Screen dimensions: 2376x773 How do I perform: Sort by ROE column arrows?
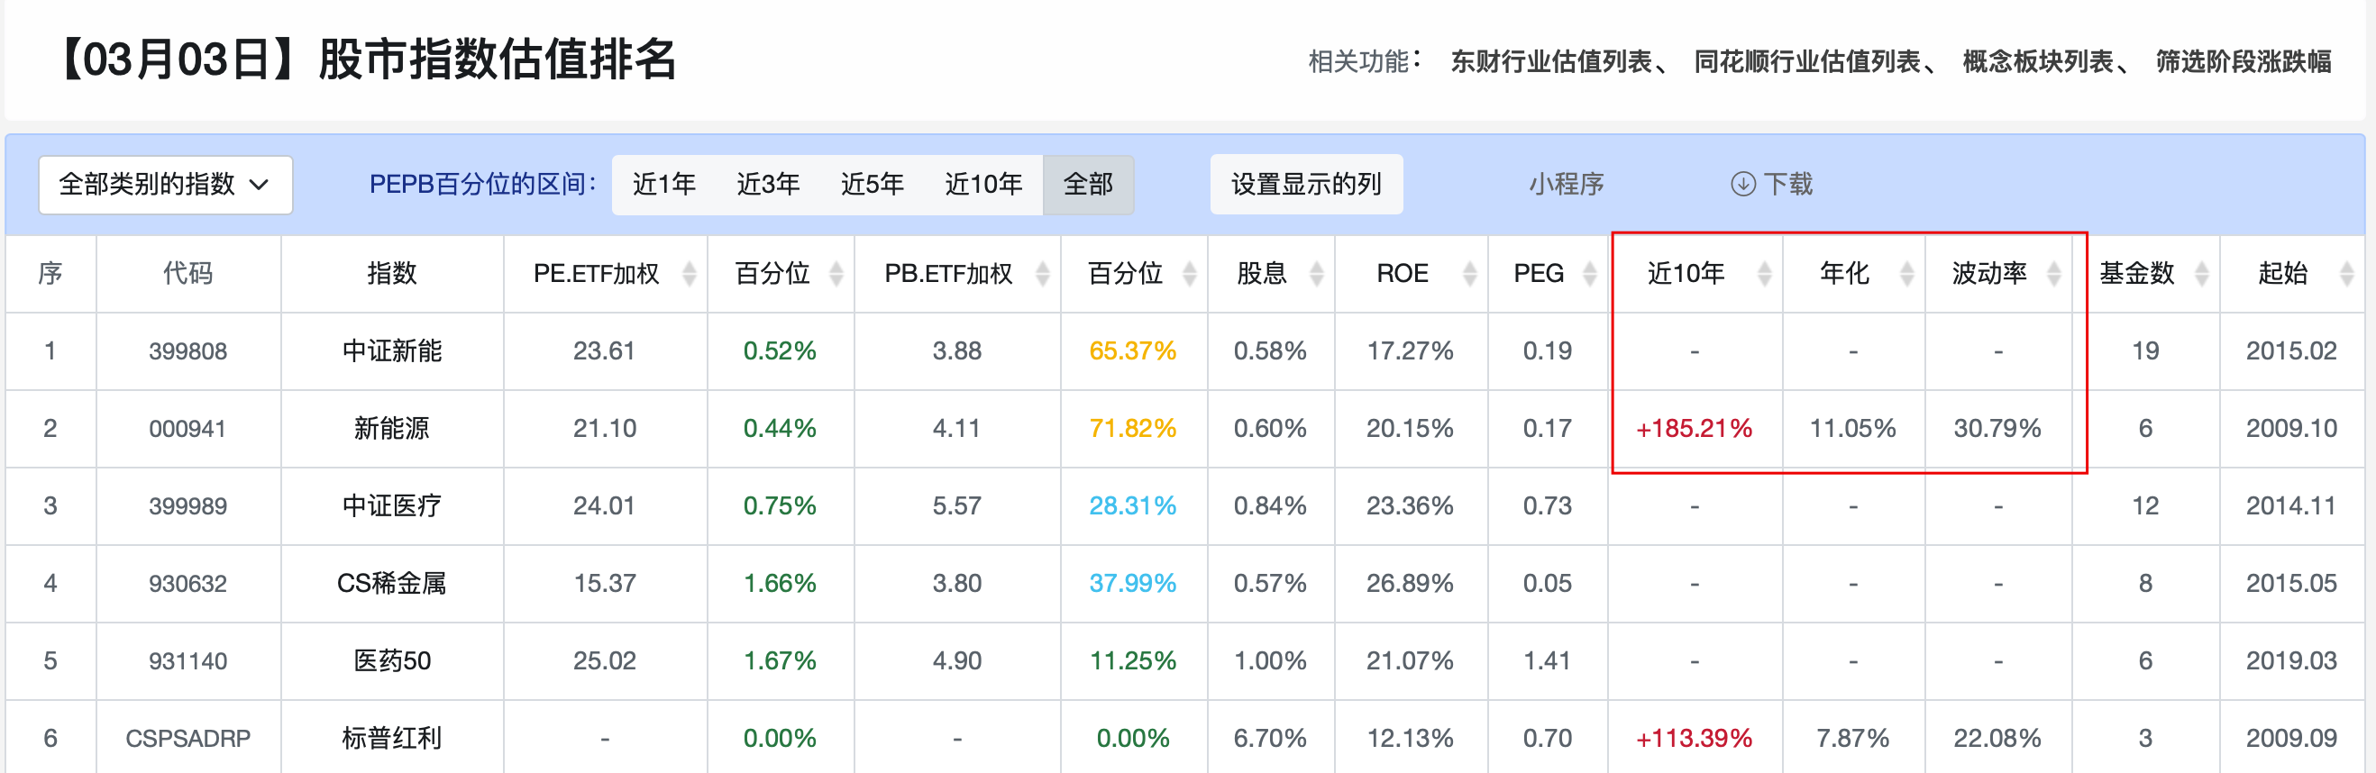[x=1470, y=273]
